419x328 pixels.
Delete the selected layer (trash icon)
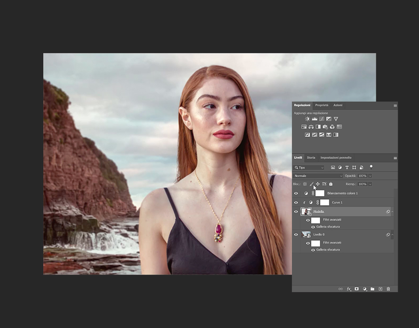coord(389,289)
